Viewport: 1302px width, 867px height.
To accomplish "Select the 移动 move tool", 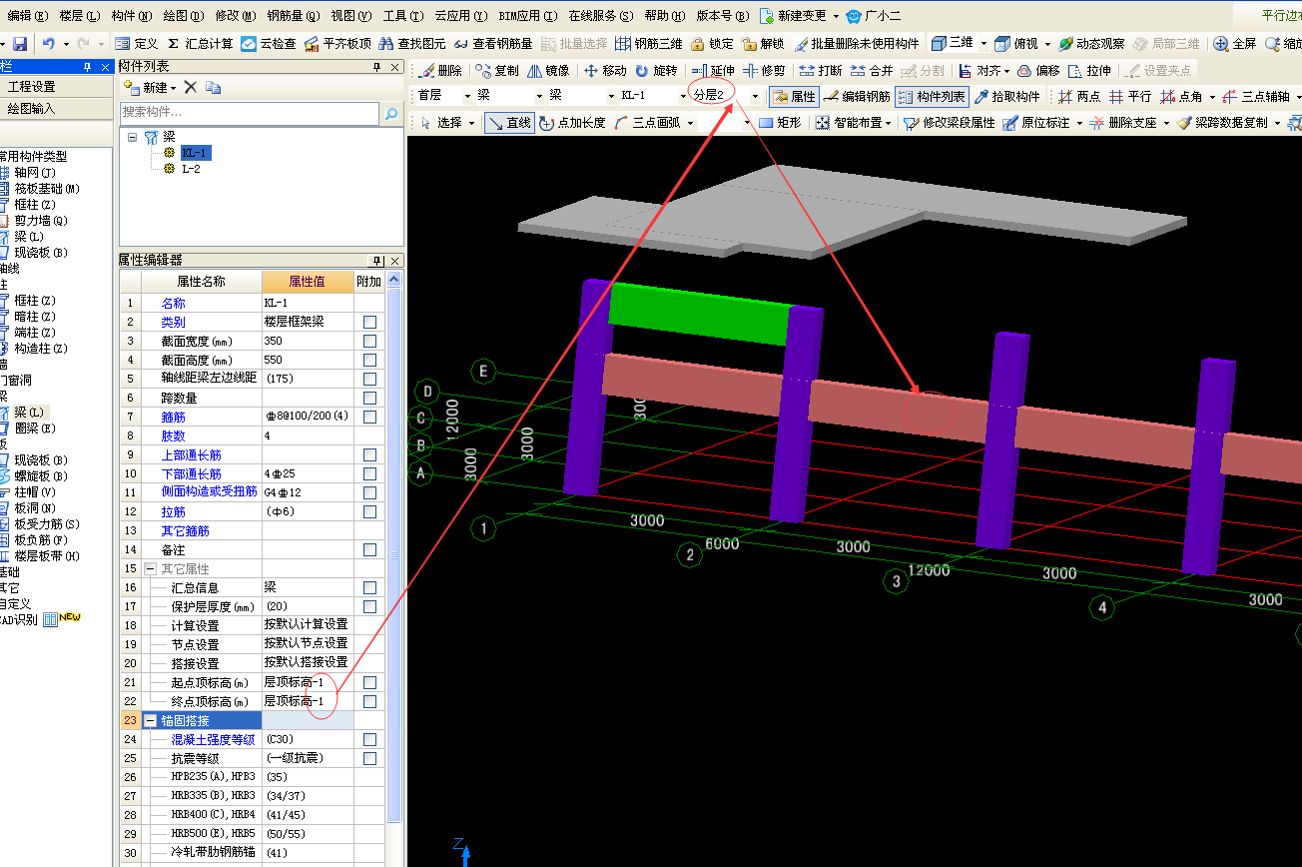I will click(x=605, y=71).
